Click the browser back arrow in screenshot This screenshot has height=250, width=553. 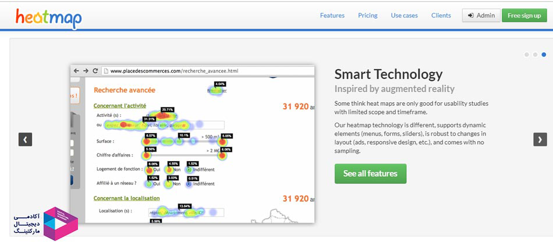click(x=76, y=71)
